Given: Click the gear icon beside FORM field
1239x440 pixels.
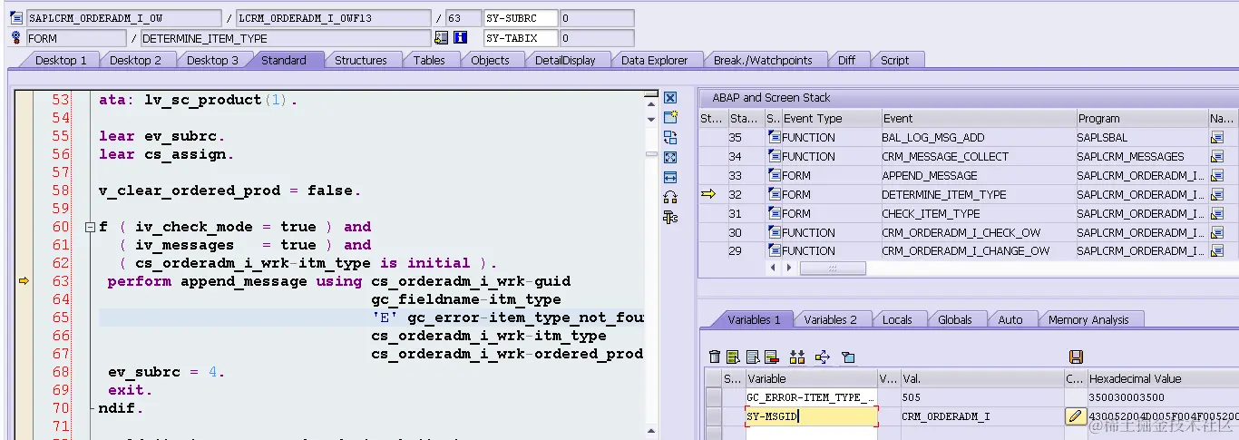Looking at the screenshot, I should 16,38.
